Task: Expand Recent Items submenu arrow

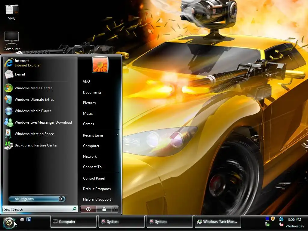Action: coord(117,135)
